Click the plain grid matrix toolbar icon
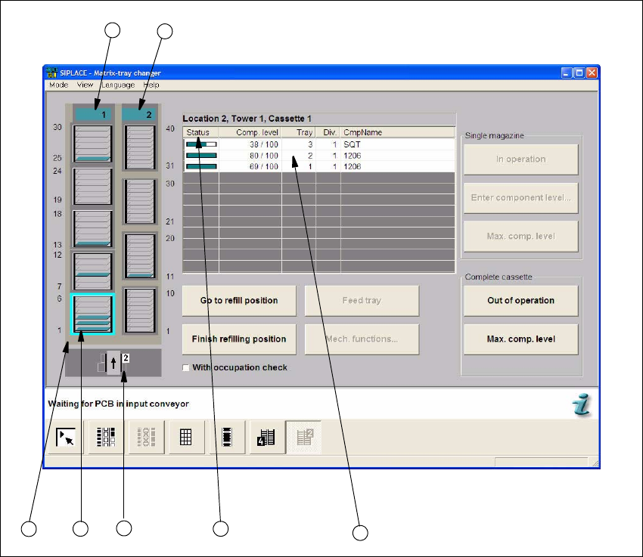Viewport: 643px width, 557px height. 185,438
